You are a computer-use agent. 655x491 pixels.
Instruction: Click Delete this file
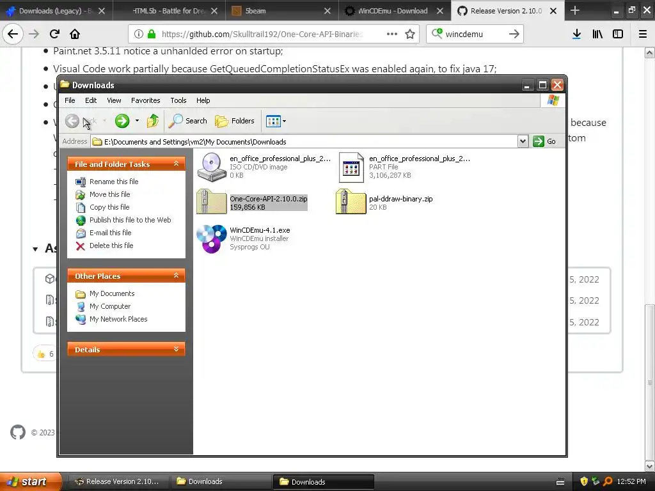[x=111, y=245]
